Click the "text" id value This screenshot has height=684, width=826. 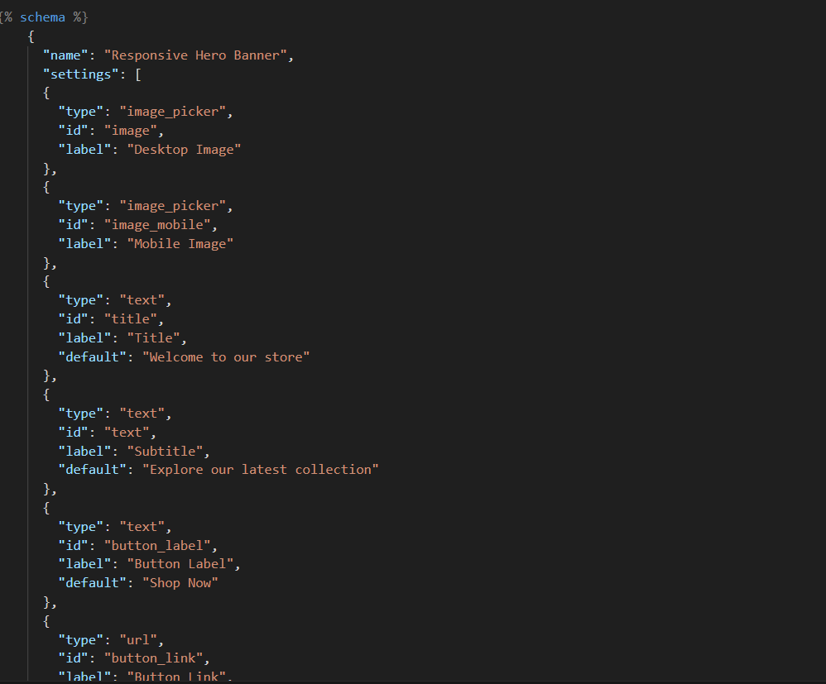(x=127, y=433)
